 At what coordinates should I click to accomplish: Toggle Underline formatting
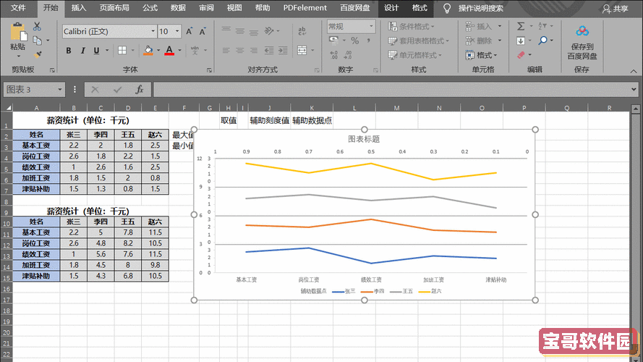click(x=96, y=51)
